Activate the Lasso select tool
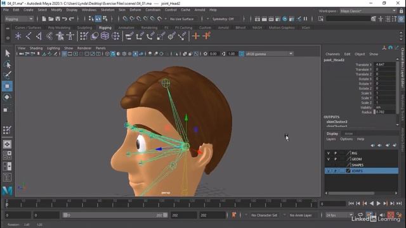Viewport: 406px width, 228px height. pyautogui.click(x=7, y=65)
